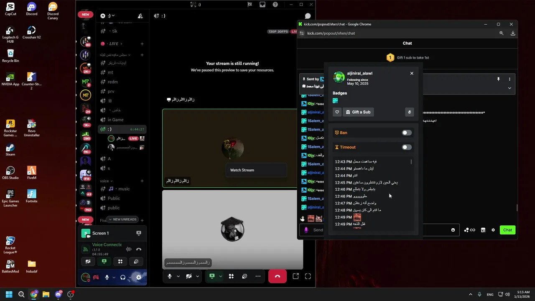Open activities icon in voice panel
Screen dimensions: 535x301
point(120,261)
